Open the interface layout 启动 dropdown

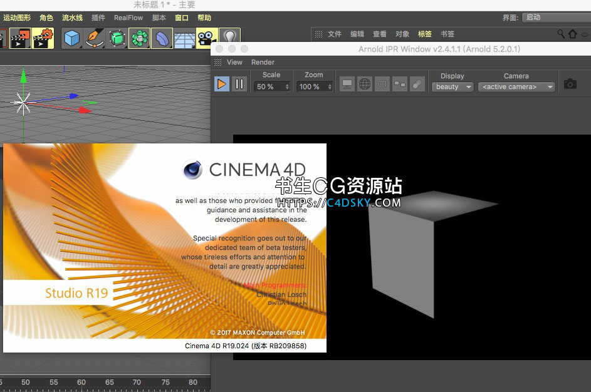(x=557, y=18)
